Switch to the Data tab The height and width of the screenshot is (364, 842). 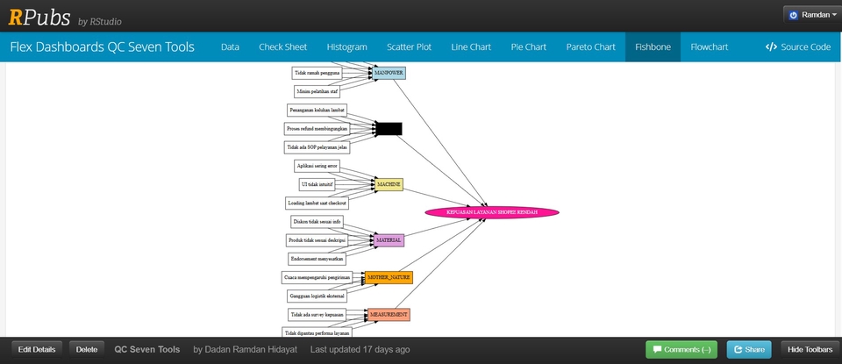click(230, 46)
